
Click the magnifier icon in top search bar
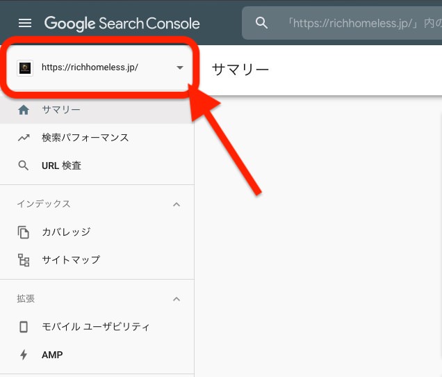point(261,23)
